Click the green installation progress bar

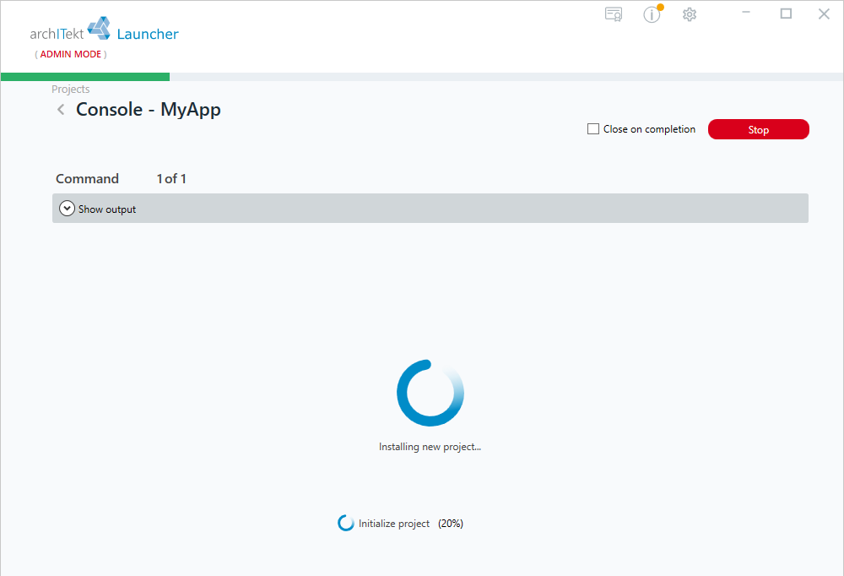click(x=85, y=77)
